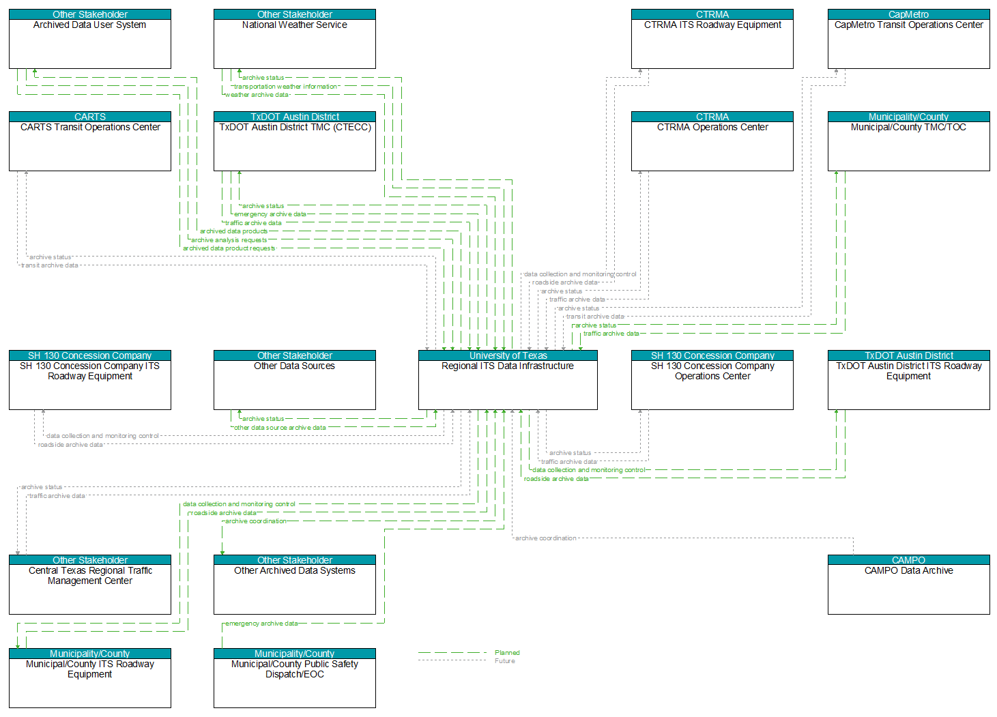
Task: Select the CTRMA Operations Center node
Action: [712, 141]
